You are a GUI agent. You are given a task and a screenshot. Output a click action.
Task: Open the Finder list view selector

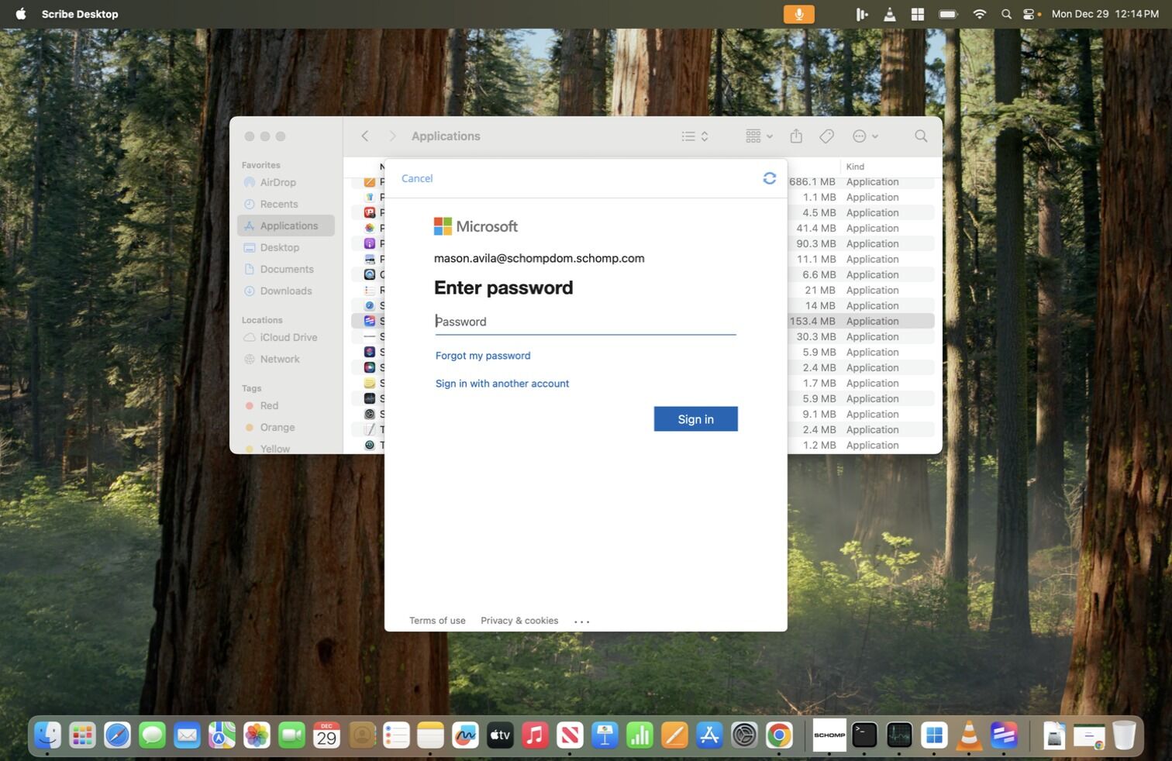coord(695,136)
